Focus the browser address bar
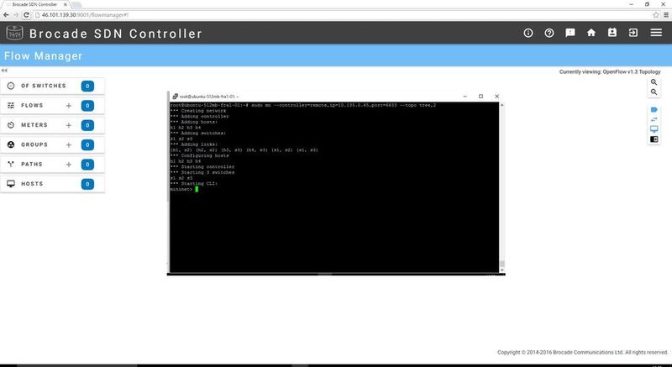 point(343,15)
